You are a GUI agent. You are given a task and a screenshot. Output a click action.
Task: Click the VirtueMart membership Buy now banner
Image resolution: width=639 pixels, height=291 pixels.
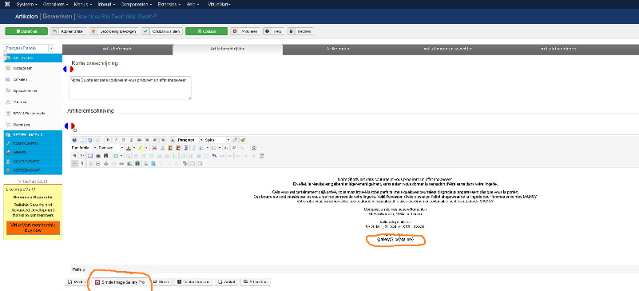33,227
